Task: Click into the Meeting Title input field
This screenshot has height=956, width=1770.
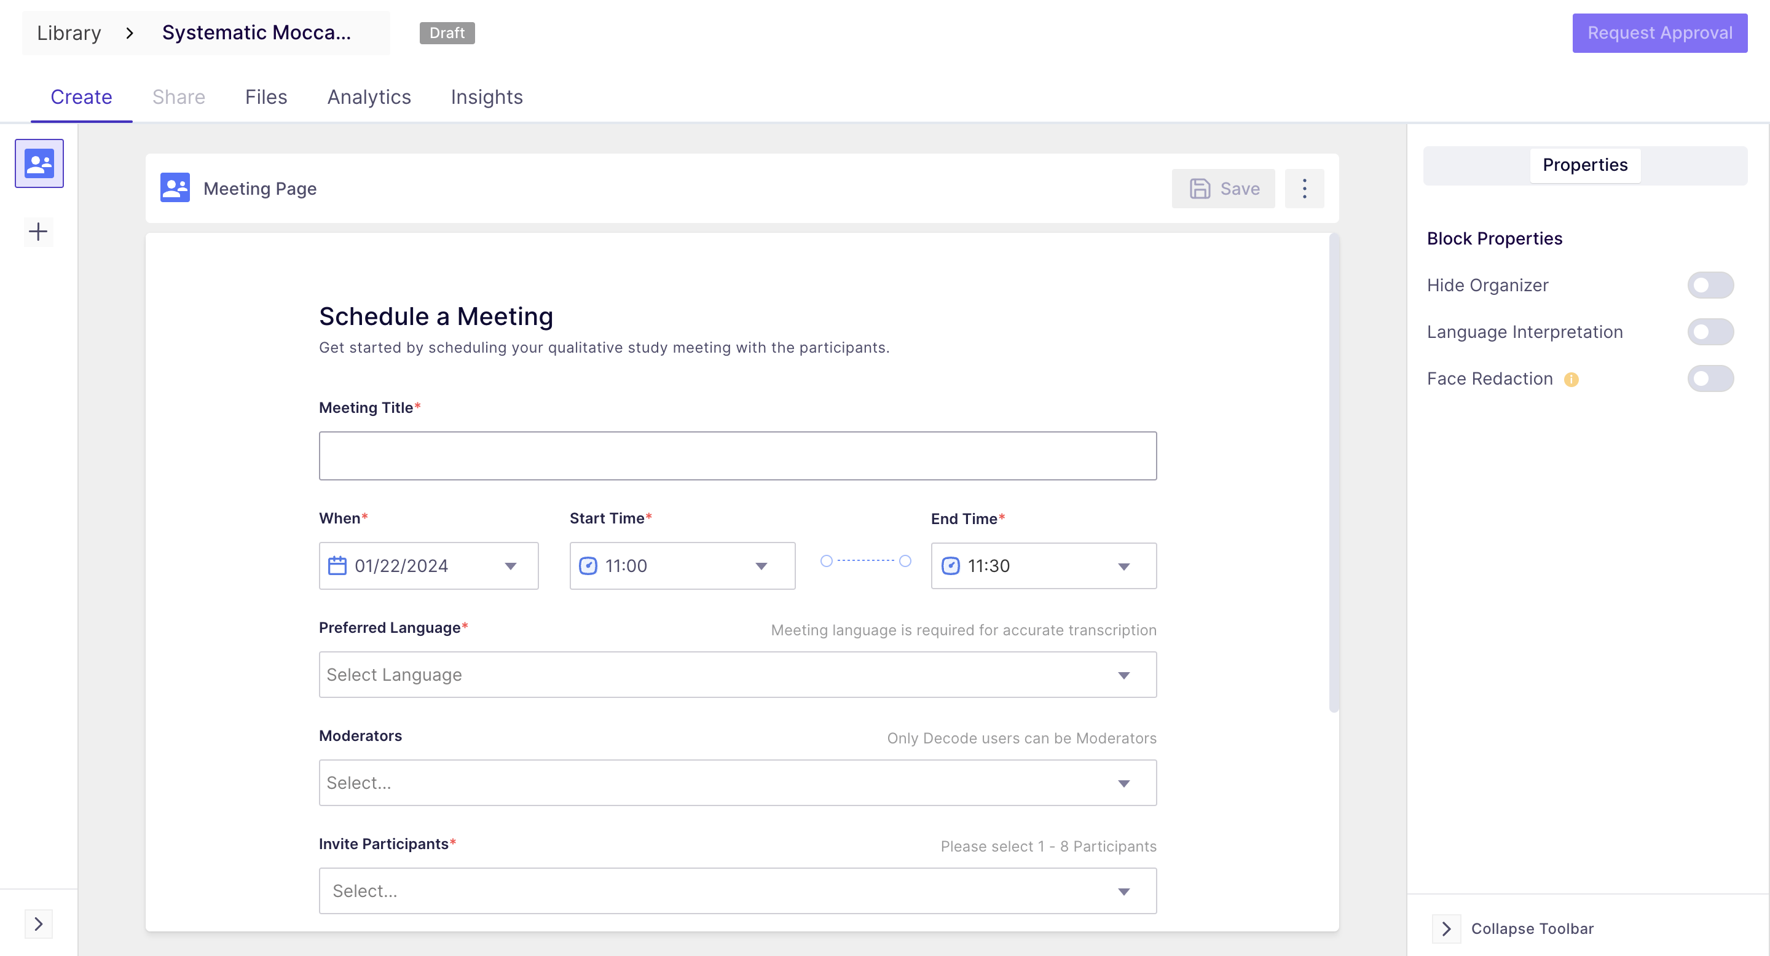Action: pos(738,456)
